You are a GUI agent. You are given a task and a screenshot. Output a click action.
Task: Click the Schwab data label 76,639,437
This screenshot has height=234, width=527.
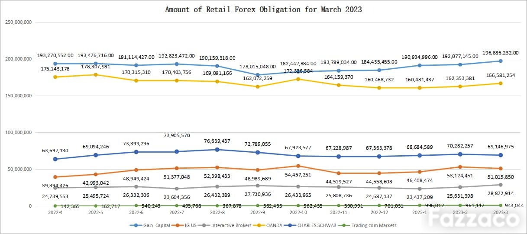point(217,141)
